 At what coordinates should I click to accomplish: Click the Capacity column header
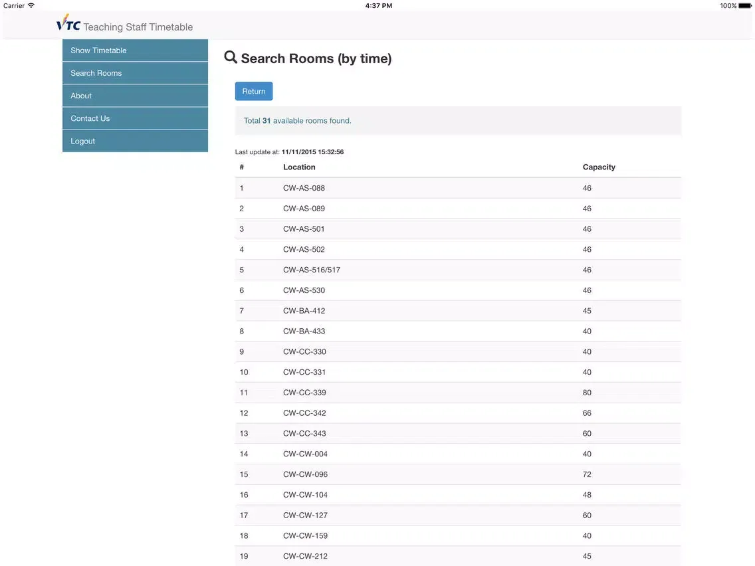pos(599,167)
